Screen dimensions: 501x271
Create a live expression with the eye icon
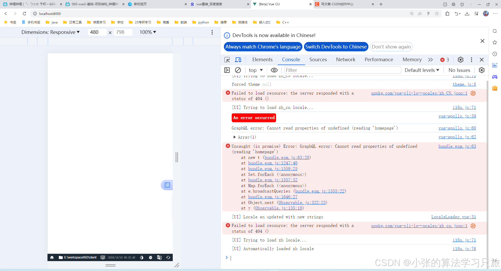click(x=274, y=70)
